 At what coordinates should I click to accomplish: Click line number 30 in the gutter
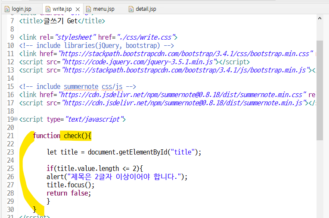[10, 210]
